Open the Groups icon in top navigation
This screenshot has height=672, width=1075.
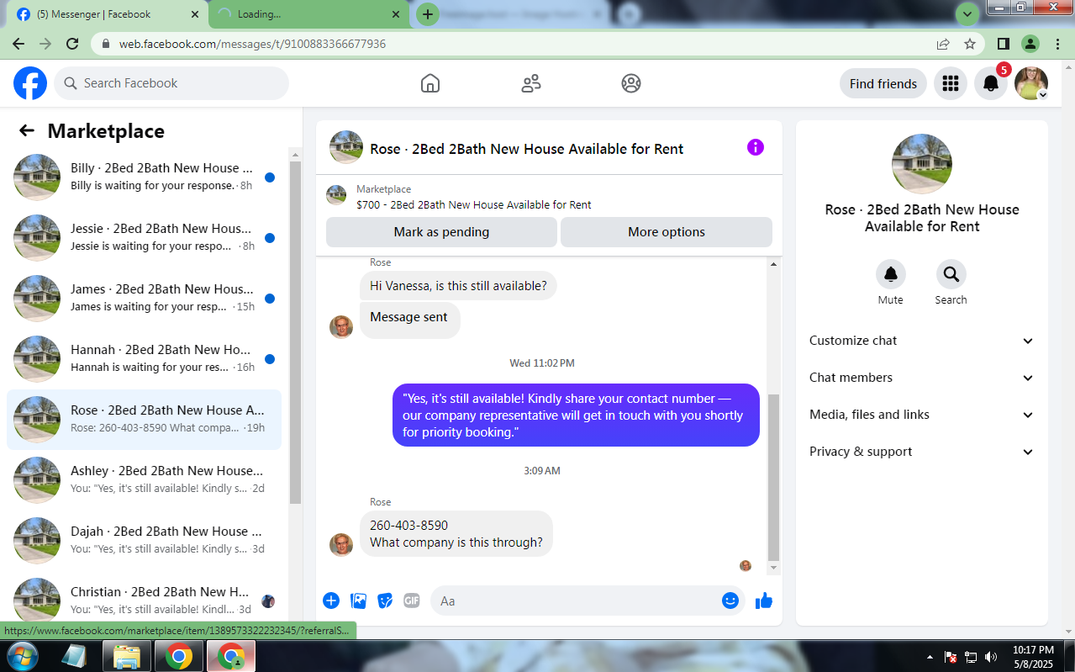(x=631, y=83)
